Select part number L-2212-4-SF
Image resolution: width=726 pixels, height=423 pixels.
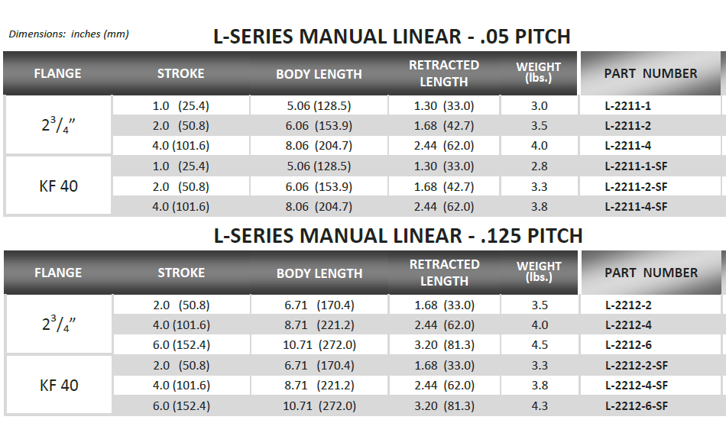(636, 386)
